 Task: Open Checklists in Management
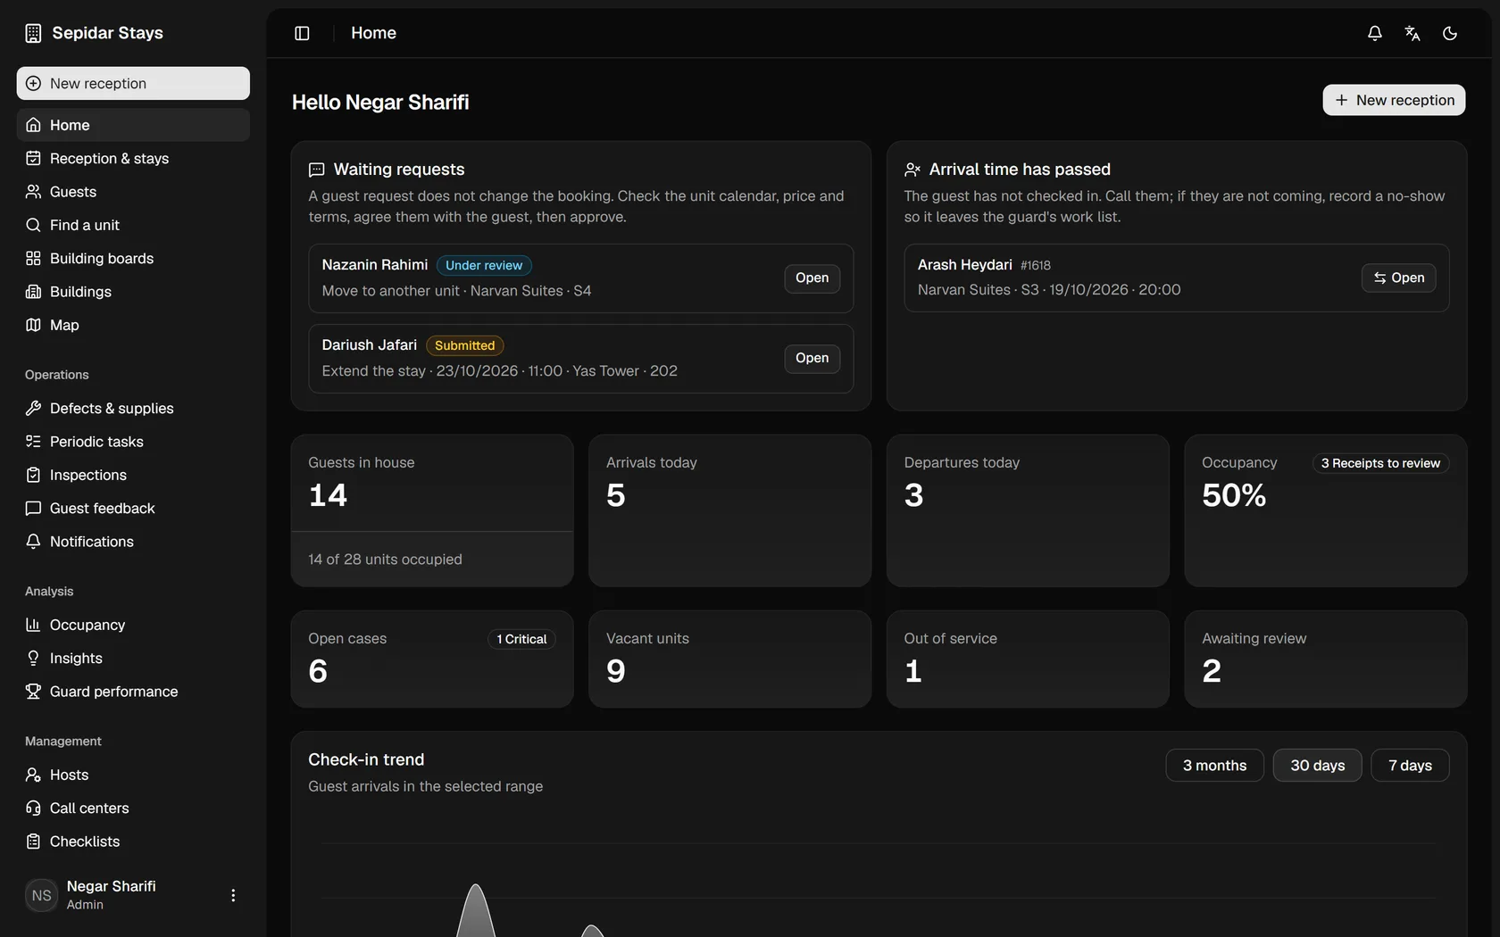[x=133, y=842]
